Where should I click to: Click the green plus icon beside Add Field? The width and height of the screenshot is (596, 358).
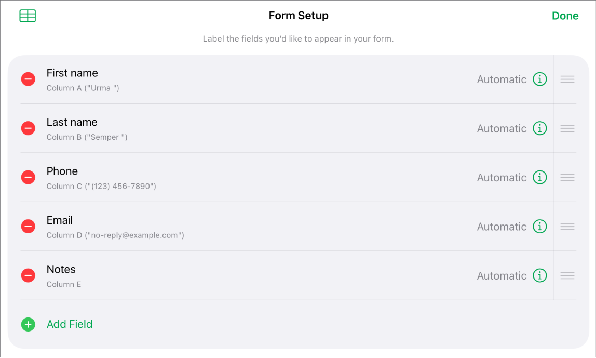(28, 324)
